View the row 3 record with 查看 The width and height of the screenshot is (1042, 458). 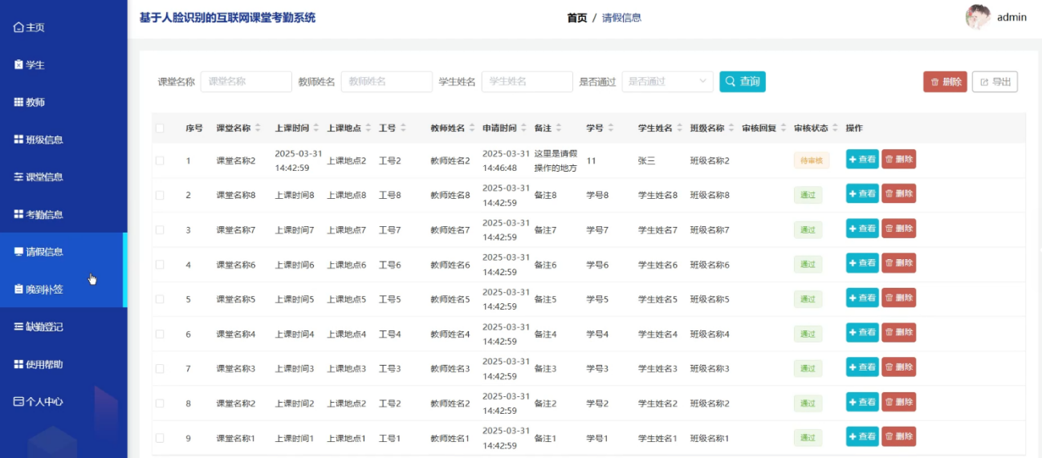tap(862, 229)
